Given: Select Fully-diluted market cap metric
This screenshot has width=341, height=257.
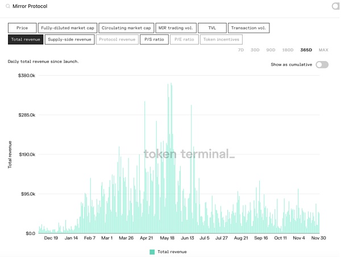Looking at the screenshot, I should 68,28.
